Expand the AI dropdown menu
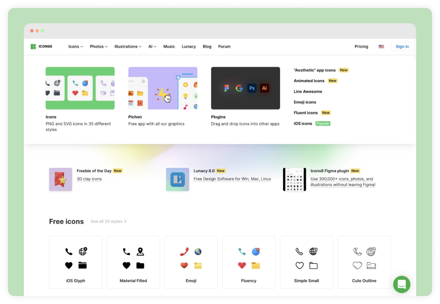Image resolution: width=440 pixels, height=304 pixels. [x=152, y=47]
